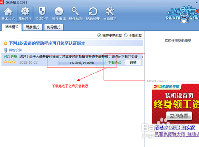199x147 pixels.
Task: Click the 可以更新 status text
Action: pyautogui.click(x=10, y=57)
